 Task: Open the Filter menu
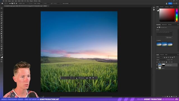pyautogui.click(x=22, y=1)
